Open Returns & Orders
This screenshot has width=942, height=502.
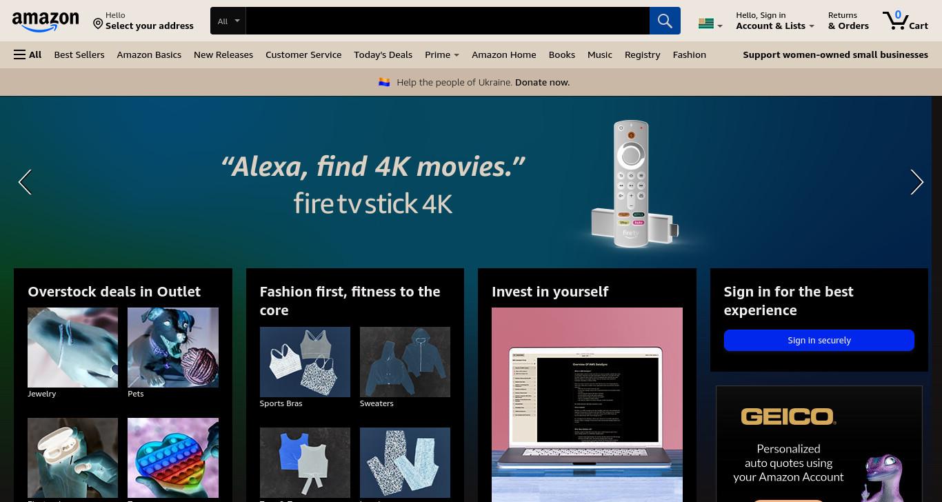click(848, 21)
